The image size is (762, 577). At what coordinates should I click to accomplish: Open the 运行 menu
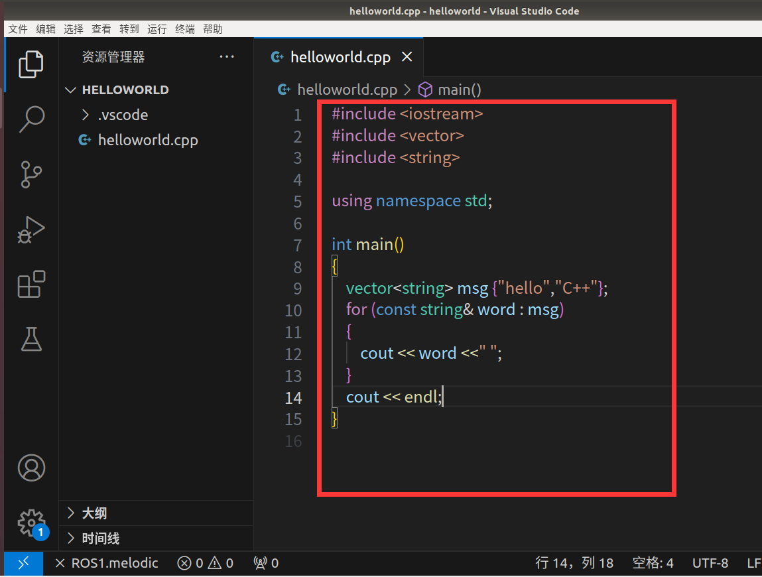[x=157, y=29]
